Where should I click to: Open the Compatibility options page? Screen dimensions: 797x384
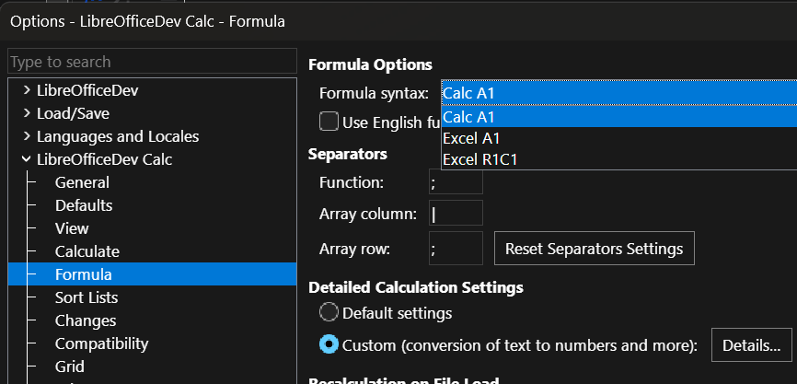[x=101, y=343]
